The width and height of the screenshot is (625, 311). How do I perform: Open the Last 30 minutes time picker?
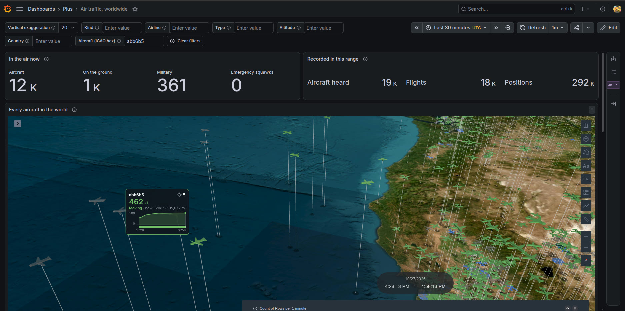pyautogui.click(x=456, y=28)
